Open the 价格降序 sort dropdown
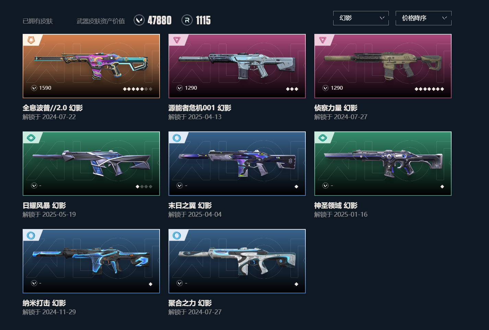Image resolution: width=489 pixels, height=330 pixels. coord(423,18)
